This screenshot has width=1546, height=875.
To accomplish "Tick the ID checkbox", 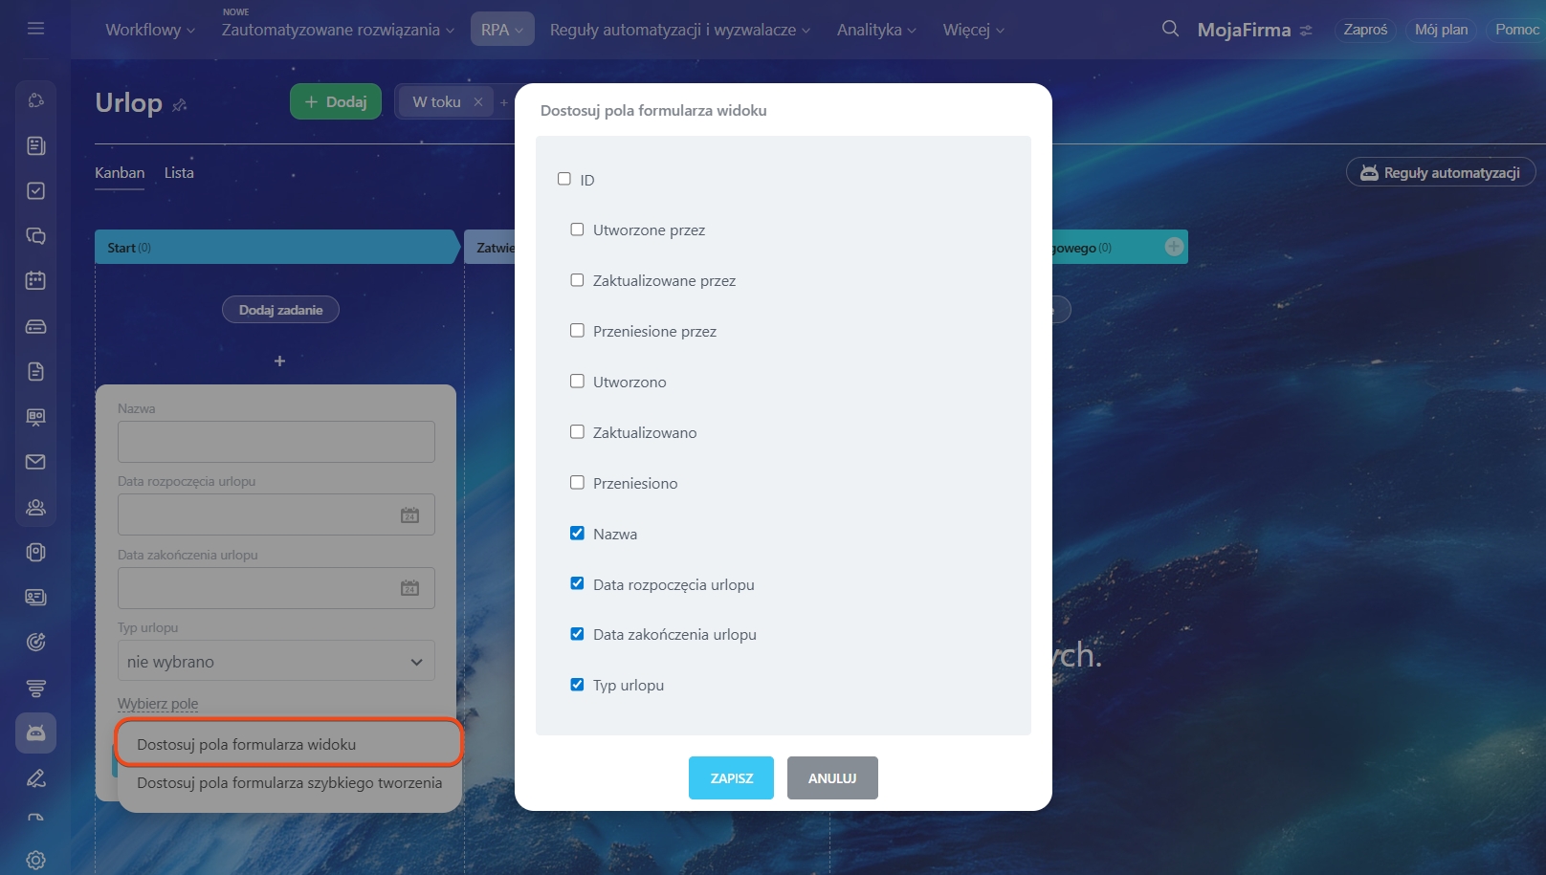I will pos(564,179).
